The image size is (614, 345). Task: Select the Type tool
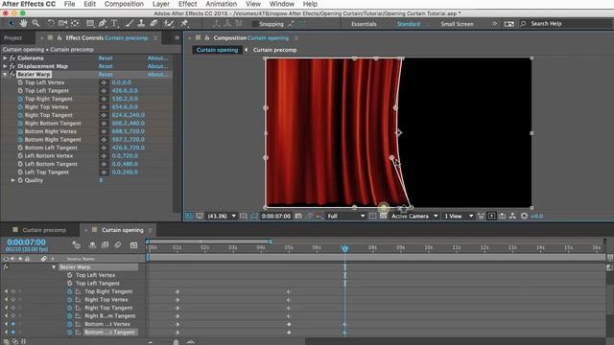tap(115, 23)
